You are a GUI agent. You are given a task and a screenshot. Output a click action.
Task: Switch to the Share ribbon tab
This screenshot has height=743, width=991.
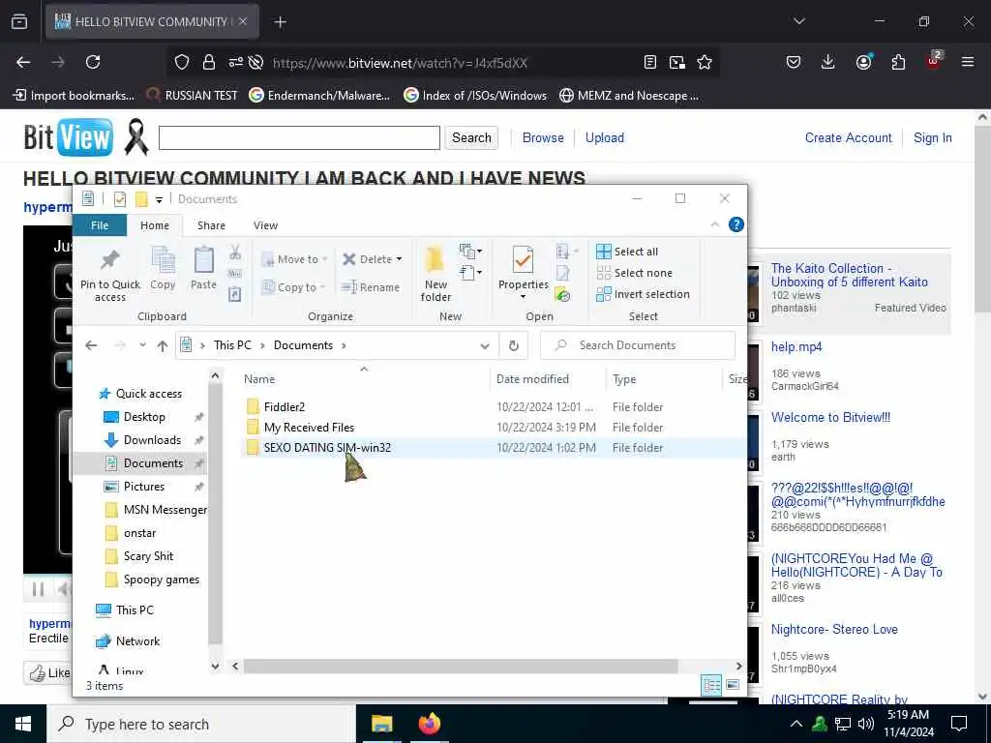pos(211,225)
